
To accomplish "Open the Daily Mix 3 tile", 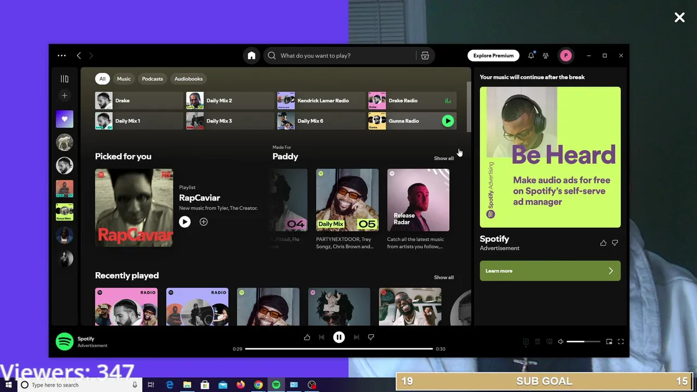I will coord(230,121).
